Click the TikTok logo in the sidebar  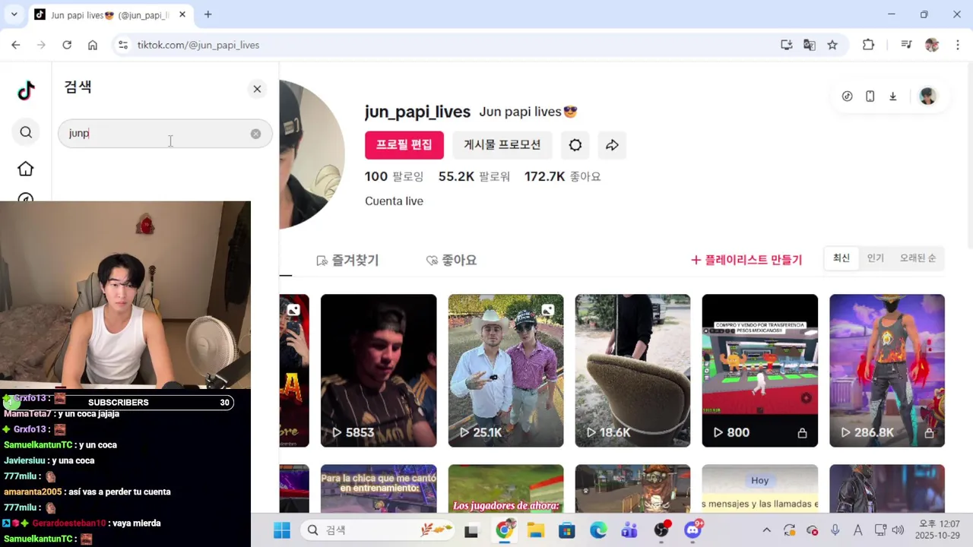(26, 90)
